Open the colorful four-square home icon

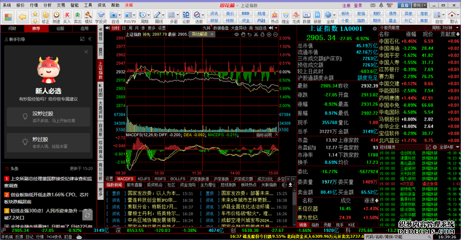[x=8, y=17]
